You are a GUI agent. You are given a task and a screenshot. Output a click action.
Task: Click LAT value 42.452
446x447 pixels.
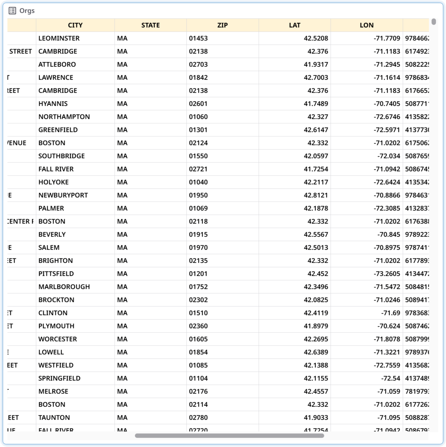[295, 274]
